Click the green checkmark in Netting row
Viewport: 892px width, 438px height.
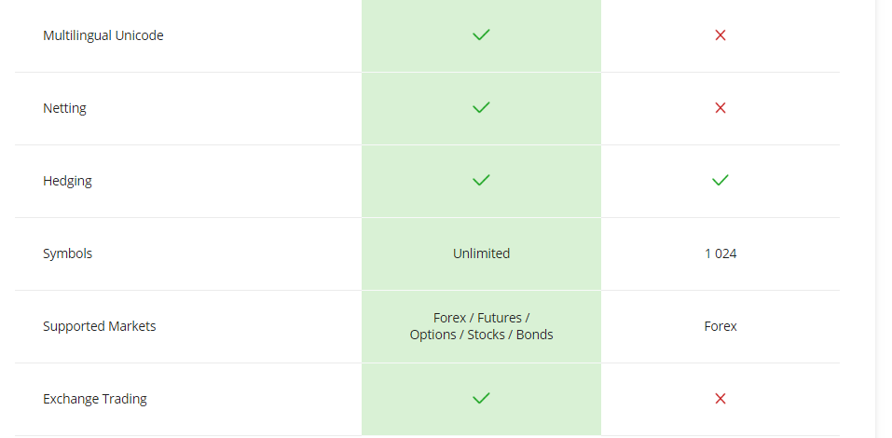point(481,107)
